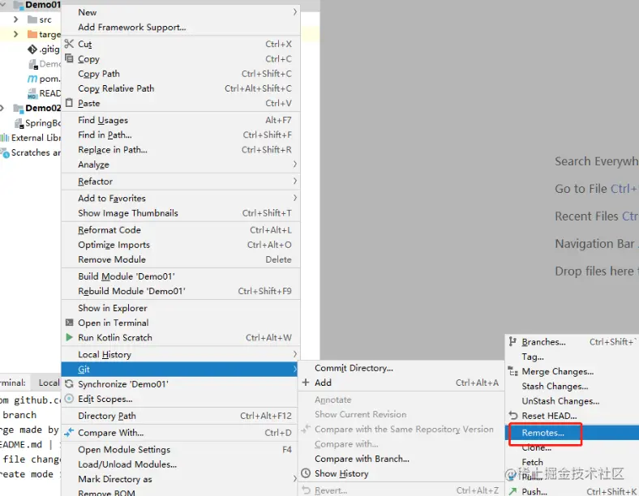This screenshot has width=639, height=496.
Task: Click the Cut scissors icon
Action: click(69, 44)
